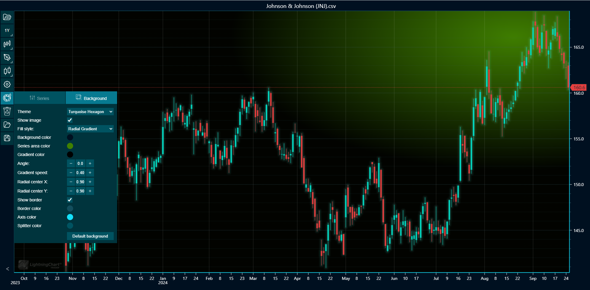Increase Radial center X value
Image resolution: width=590 pixels, height=290 pixels.
[x=90, y=182]
